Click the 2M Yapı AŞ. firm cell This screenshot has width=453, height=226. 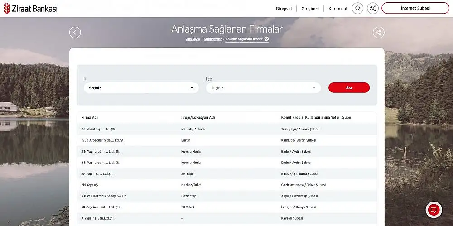[x=90, y=185]
